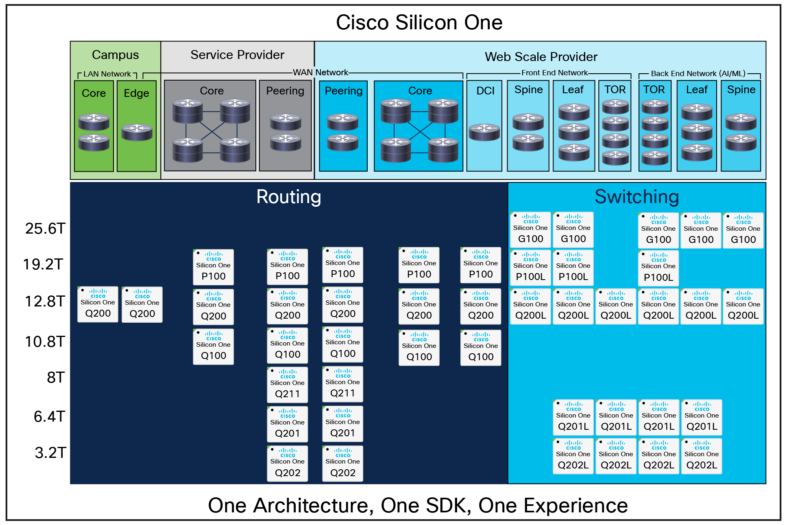Click the Silicon One Q100 chip under Service Provider Core
The image size is (787, 525).
[x=213, y=347]
